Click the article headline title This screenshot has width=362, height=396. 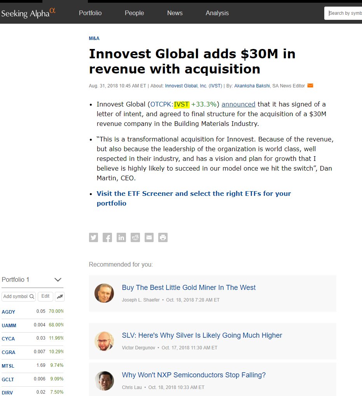point(192,61)
